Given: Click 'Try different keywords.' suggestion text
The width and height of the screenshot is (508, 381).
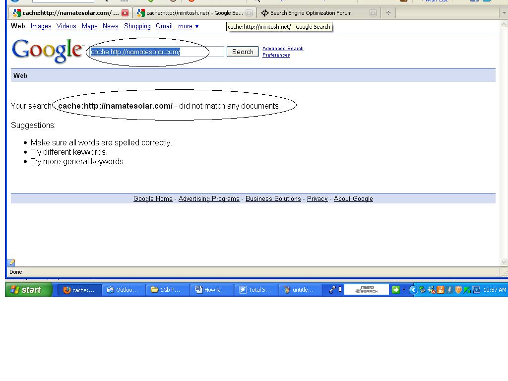Looking at the screenshot, I should tap(69, 152).
